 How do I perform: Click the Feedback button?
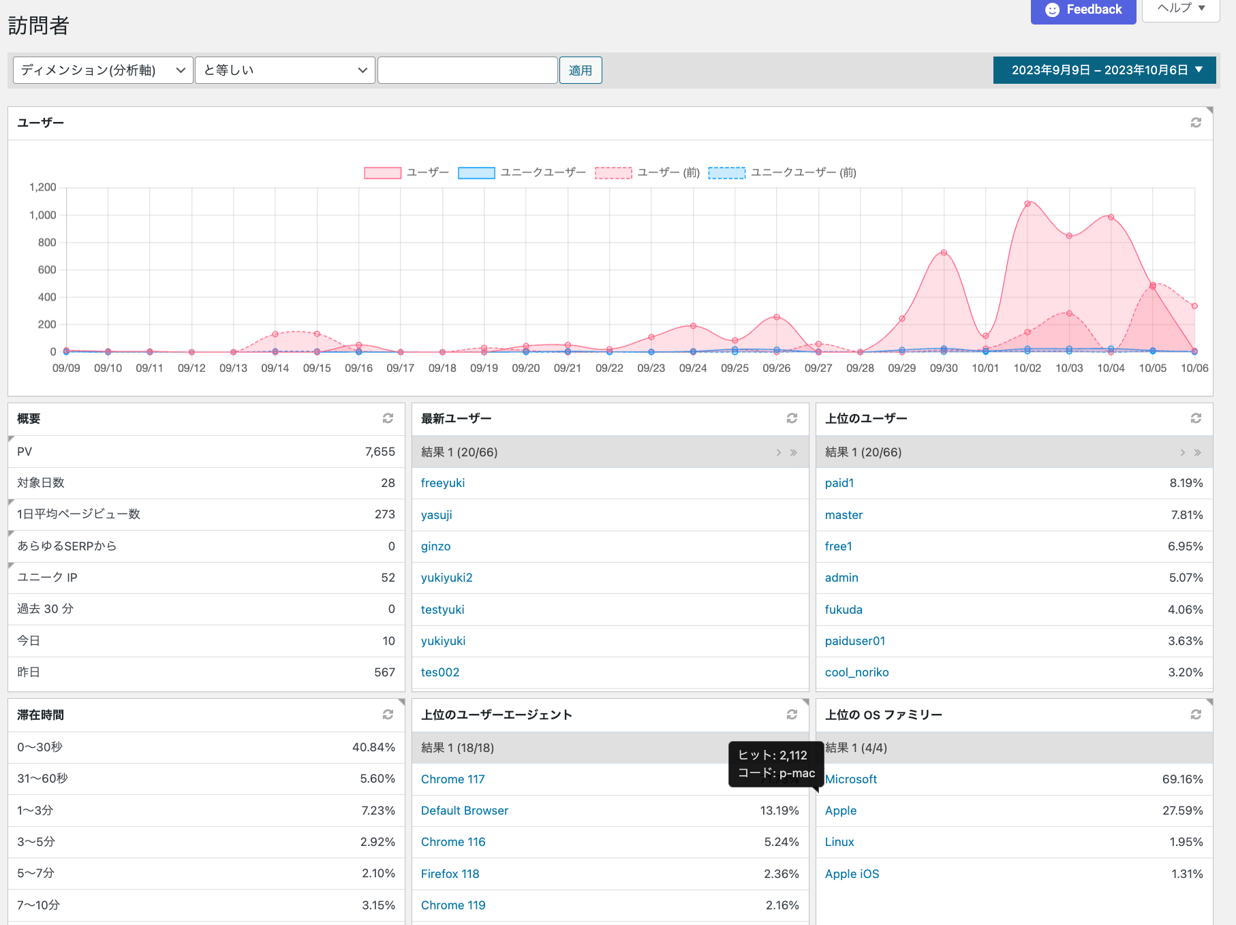(1083, 10)
